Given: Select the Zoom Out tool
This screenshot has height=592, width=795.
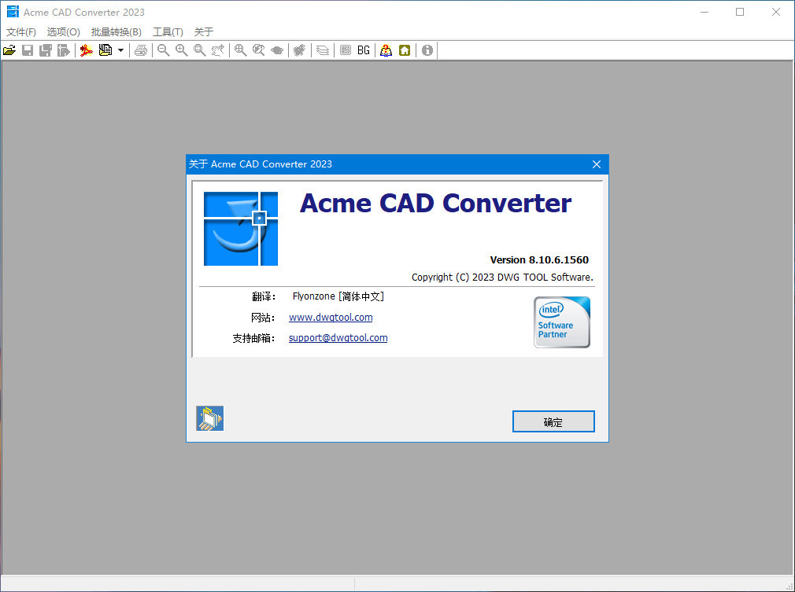Looking at the screenshot, I should click(163, 50).
